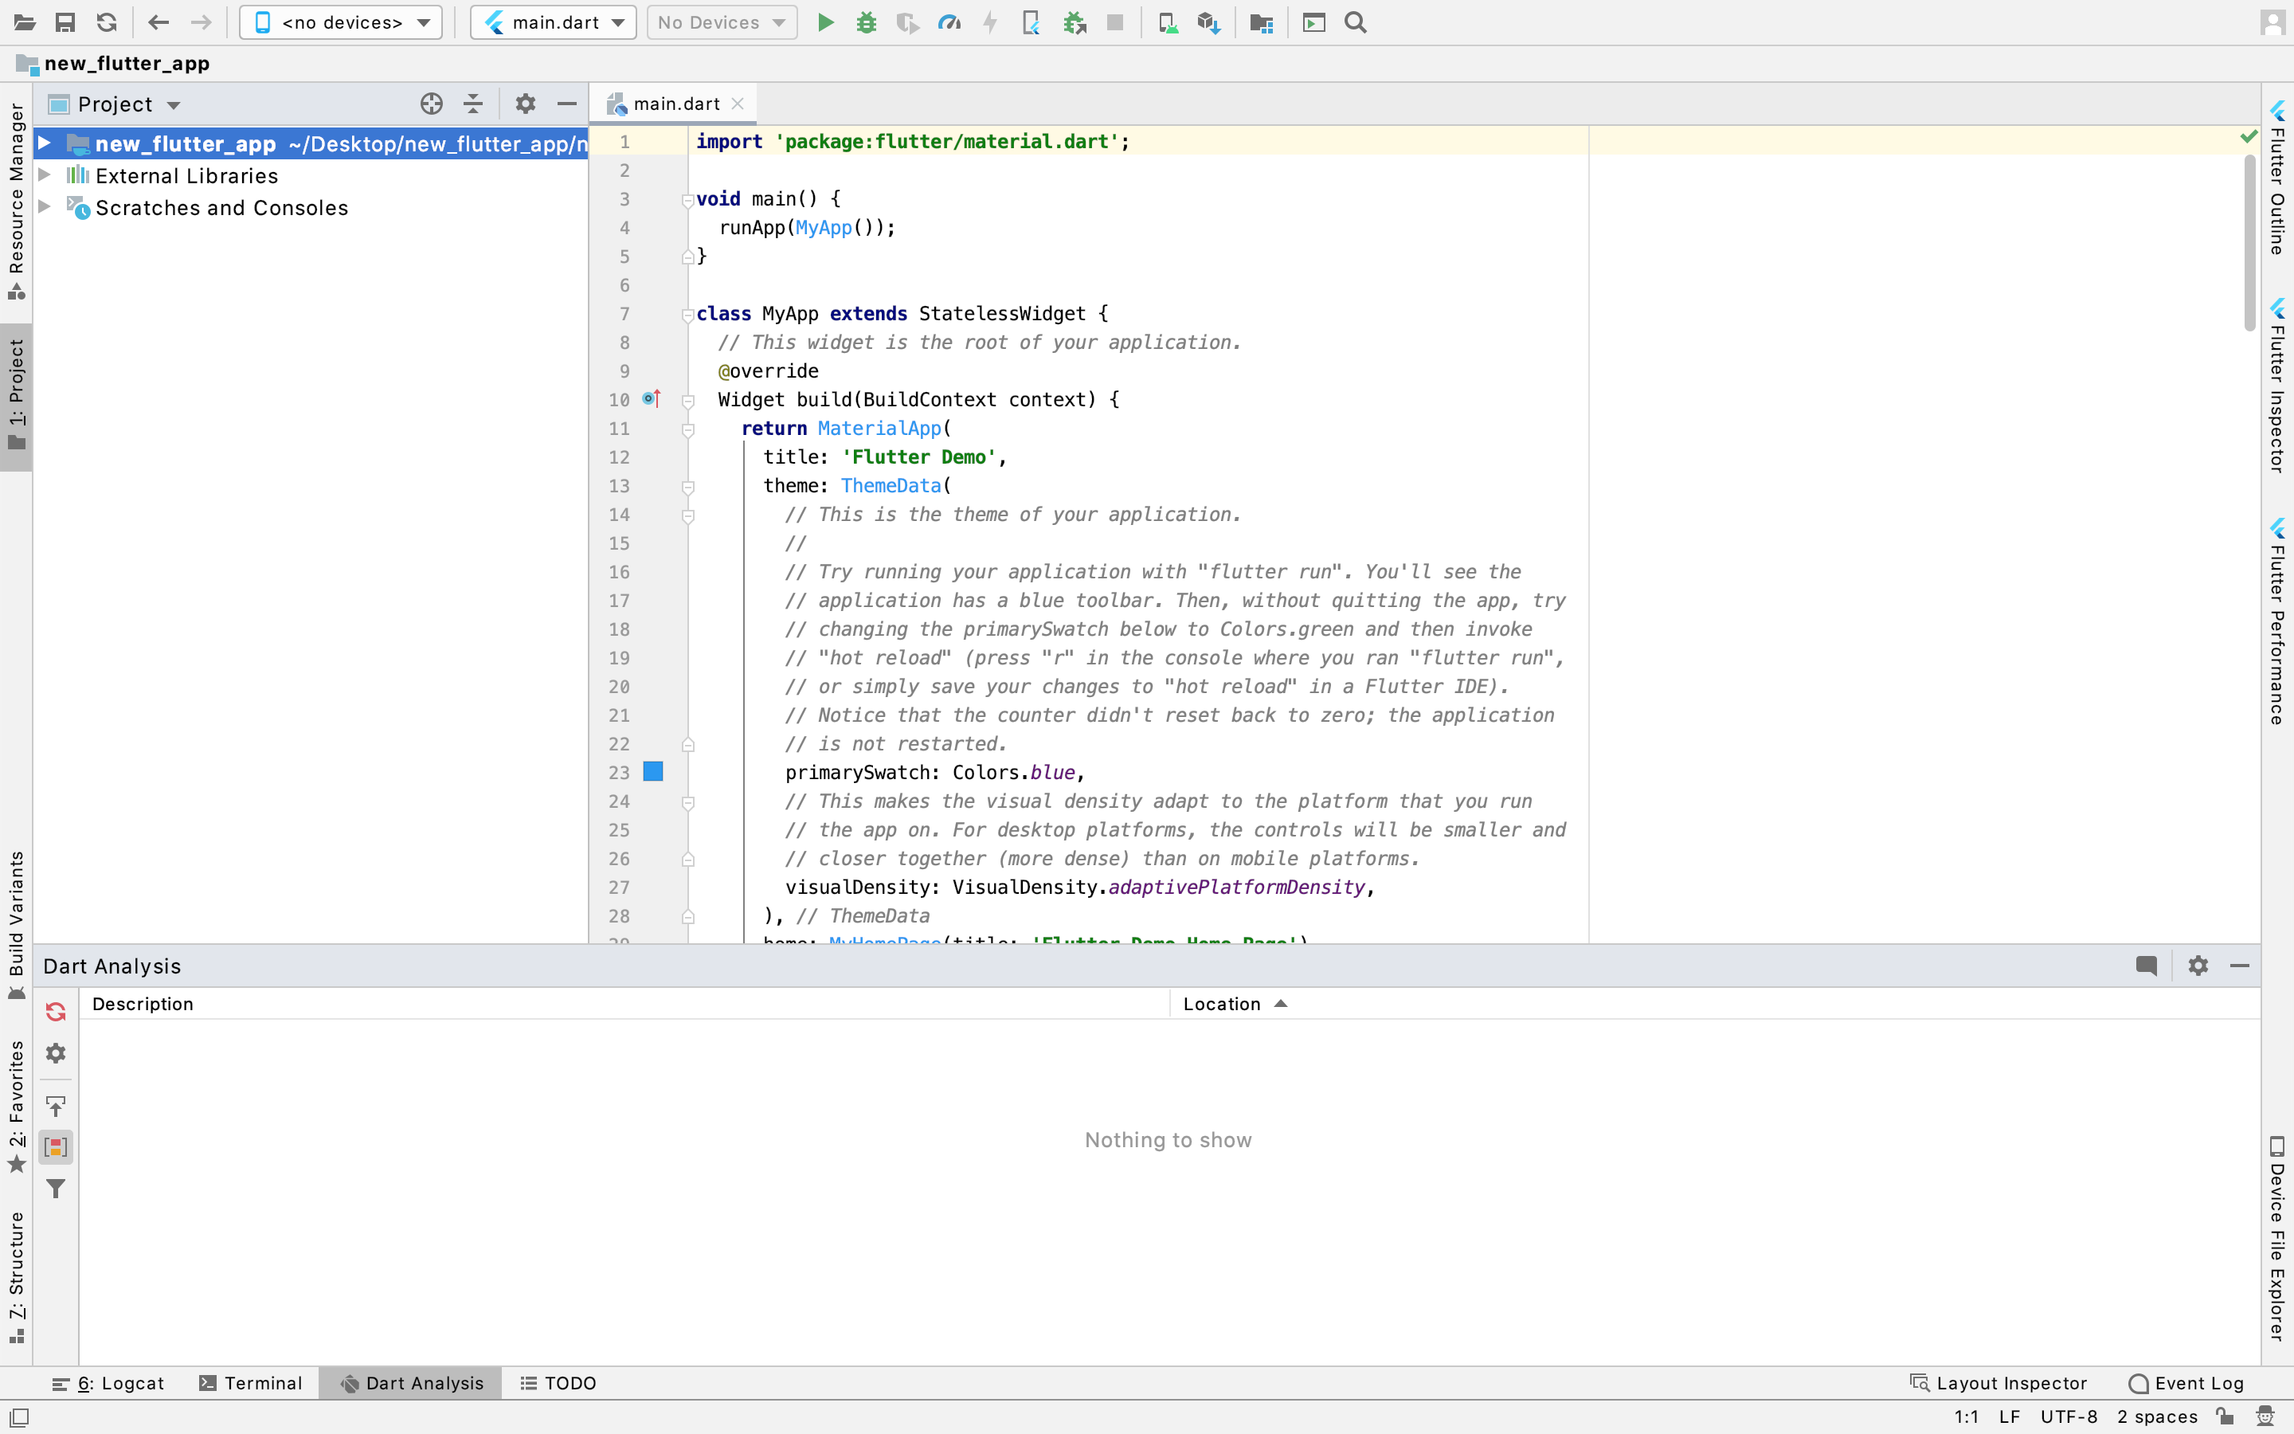Expand External Libraries in project panel
2294x1434 pixels.
[x=48, y=175]
